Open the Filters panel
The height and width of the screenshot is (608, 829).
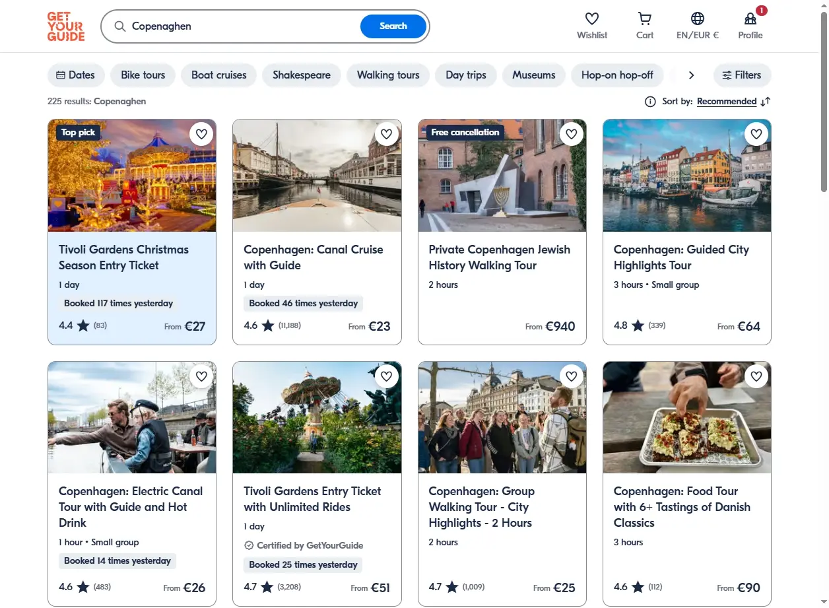coord(742,75)
